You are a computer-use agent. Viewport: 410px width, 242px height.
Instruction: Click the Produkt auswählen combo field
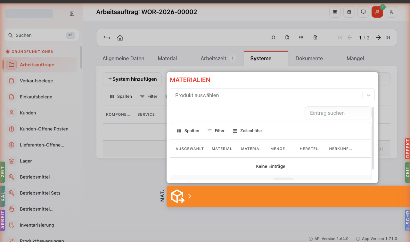272,95
